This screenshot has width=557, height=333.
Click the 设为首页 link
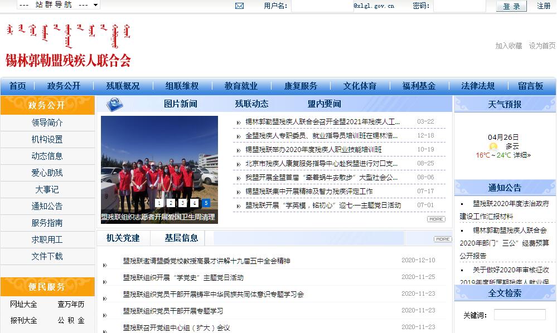(542, 46)
